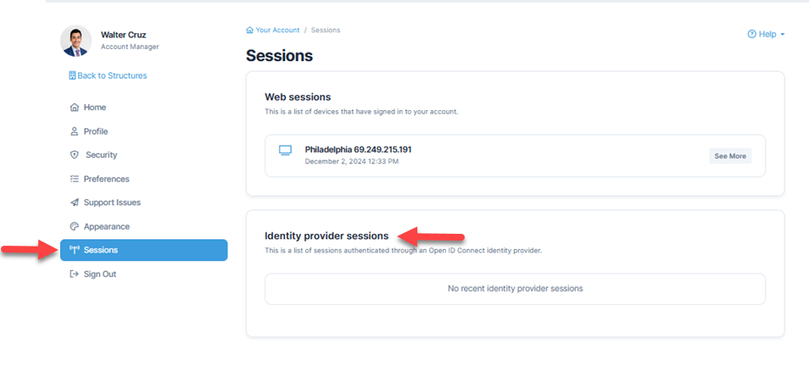Screen dimensions: 809x366
Task: Click the Preferences checklist icon
Action: (75, 179)
